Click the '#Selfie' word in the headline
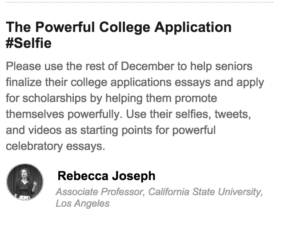The image size is (281, 228). [28, 43]
